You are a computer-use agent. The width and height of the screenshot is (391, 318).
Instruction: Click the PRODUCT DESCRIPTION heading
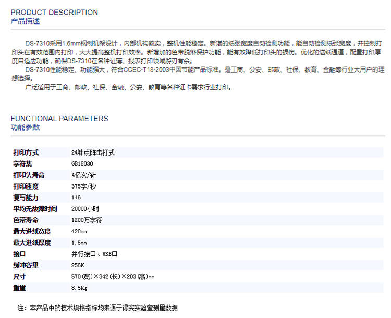pos(54,12)
